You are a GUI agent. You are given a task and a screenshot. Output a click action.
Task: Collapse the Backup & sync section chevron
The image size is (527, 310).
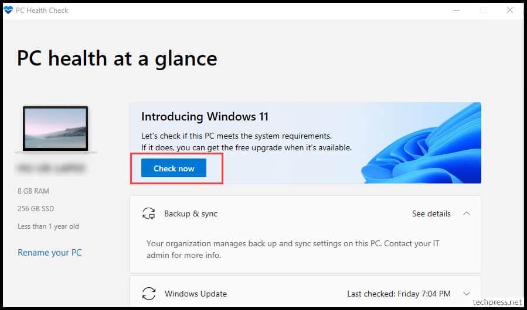tap(467, 213)
